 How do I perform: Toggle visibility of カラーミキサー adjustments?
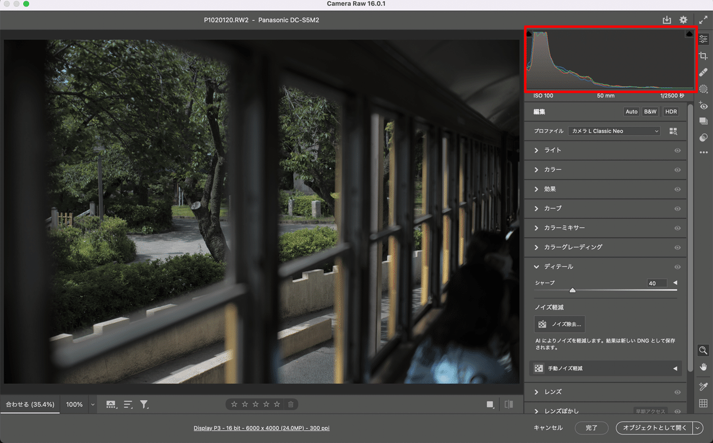pos(677,228)
